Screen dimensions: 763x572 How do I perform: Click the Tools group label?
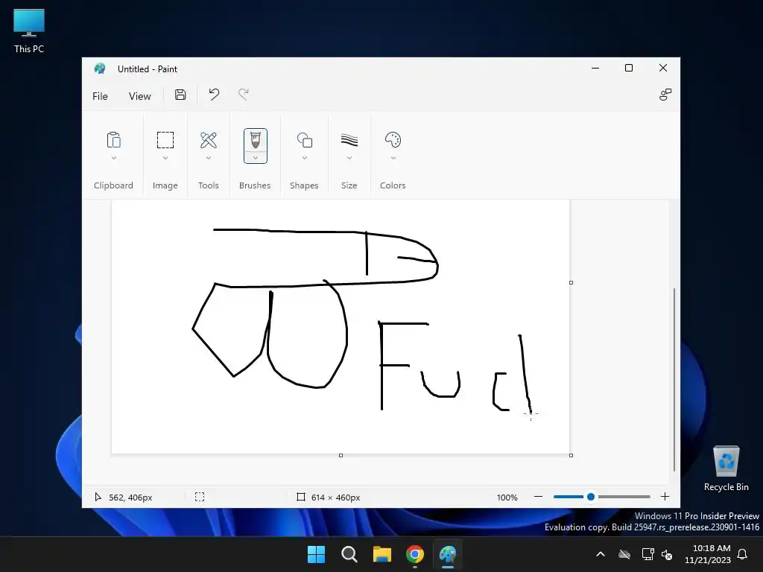[209, 185]
